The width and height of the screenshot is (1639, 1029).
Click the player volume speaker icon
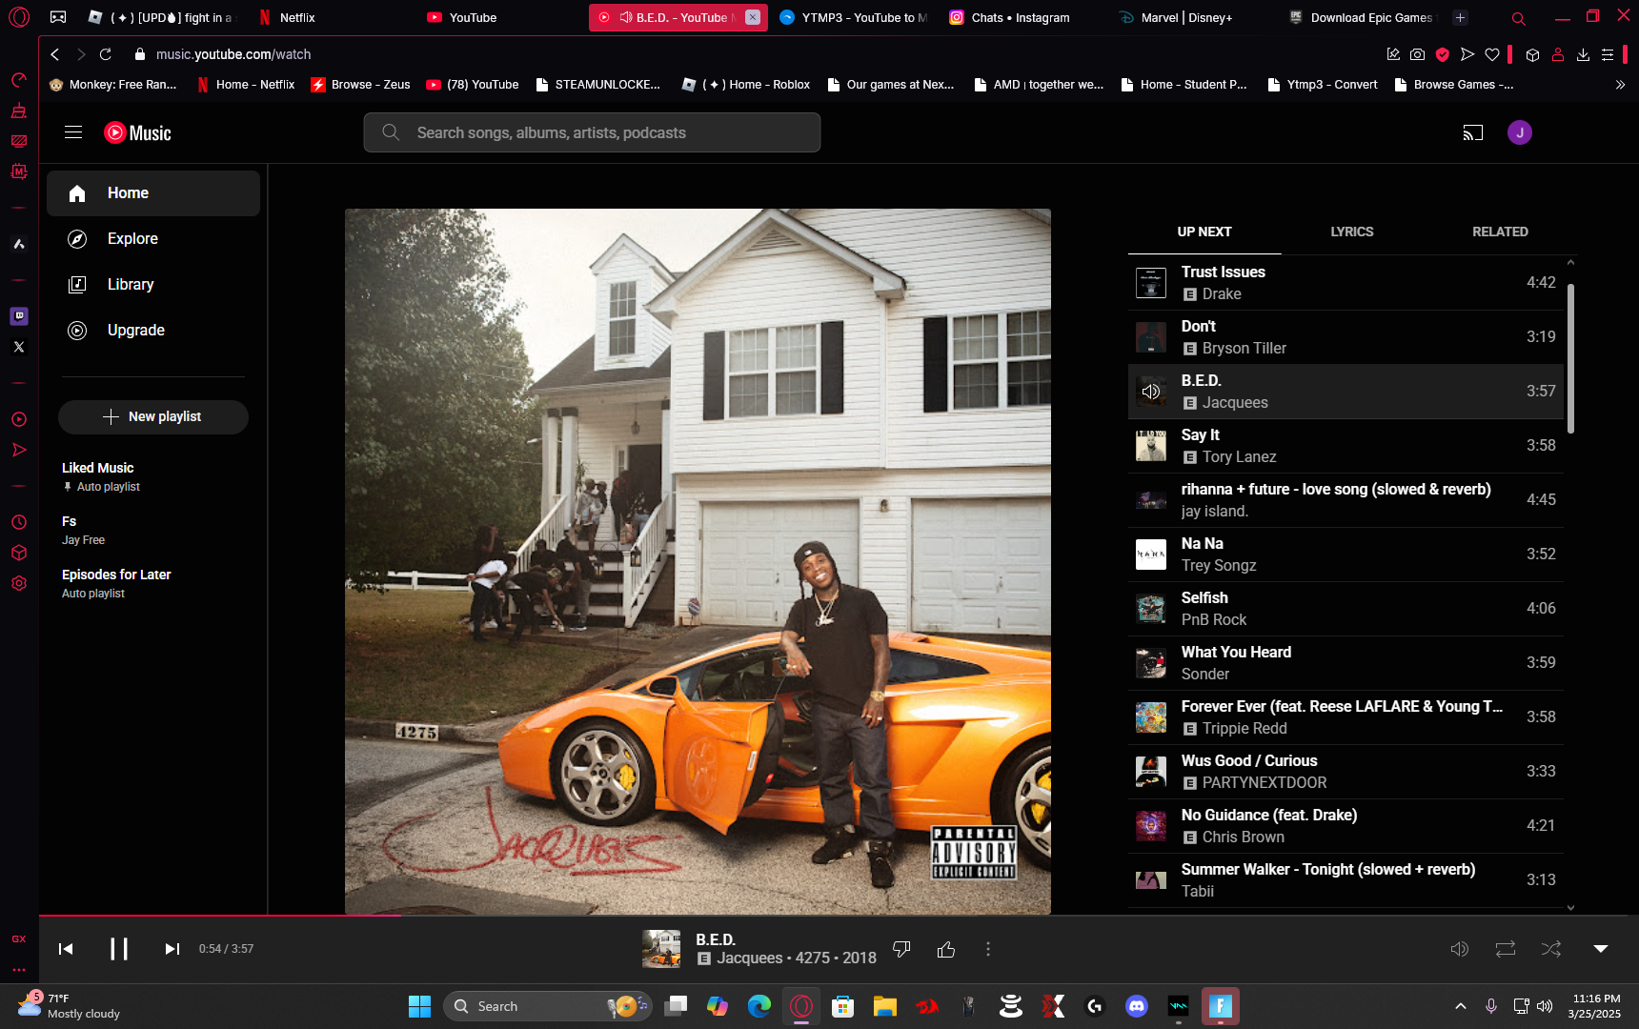tap(1460, 949)
